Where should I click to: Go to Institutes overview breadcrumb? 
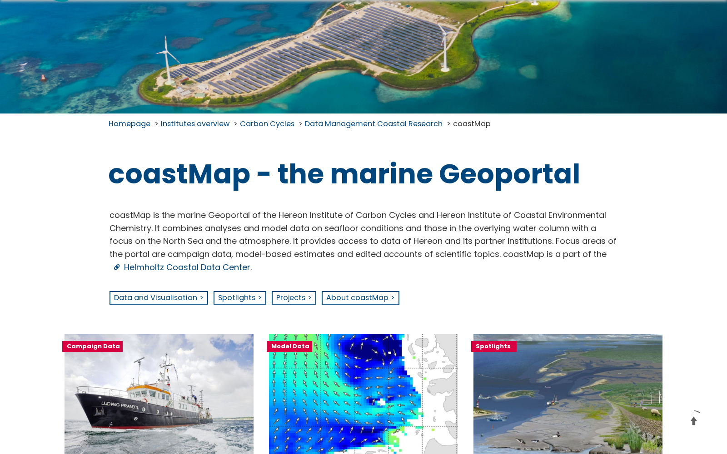point(195,124)
